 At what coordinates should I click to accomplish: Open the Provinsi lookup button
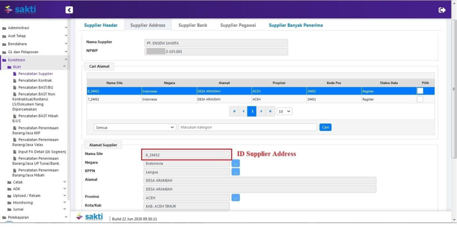(x=235, y=198)
